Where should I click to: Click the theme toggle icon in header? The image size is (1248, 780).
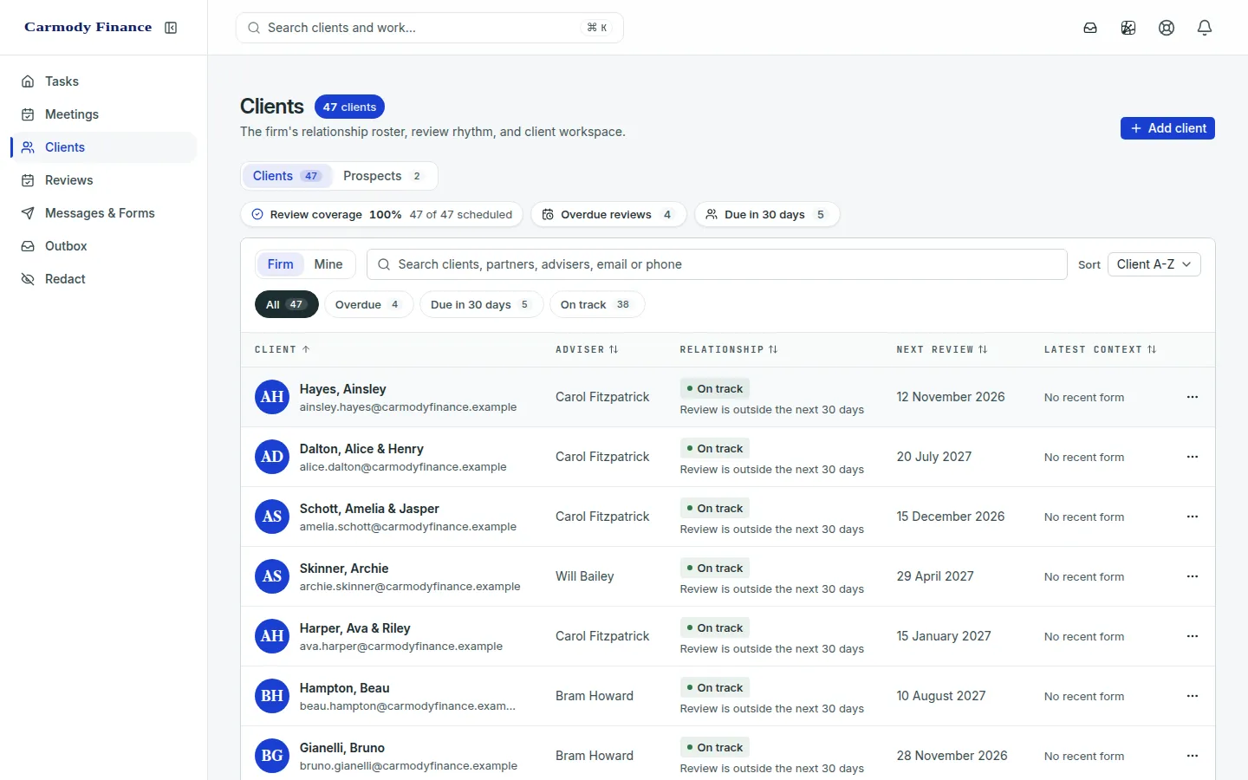[x=1128, y=28]
